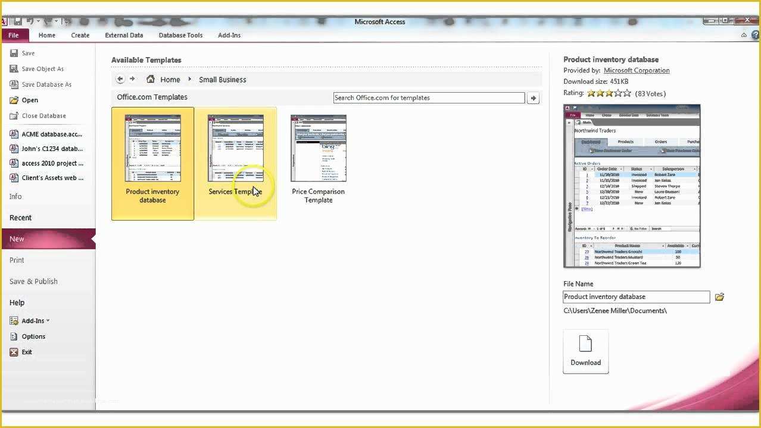Screen dimensions: 761x428
Task: Click the 'Available Templates' heading
Action: click(146, 60)
